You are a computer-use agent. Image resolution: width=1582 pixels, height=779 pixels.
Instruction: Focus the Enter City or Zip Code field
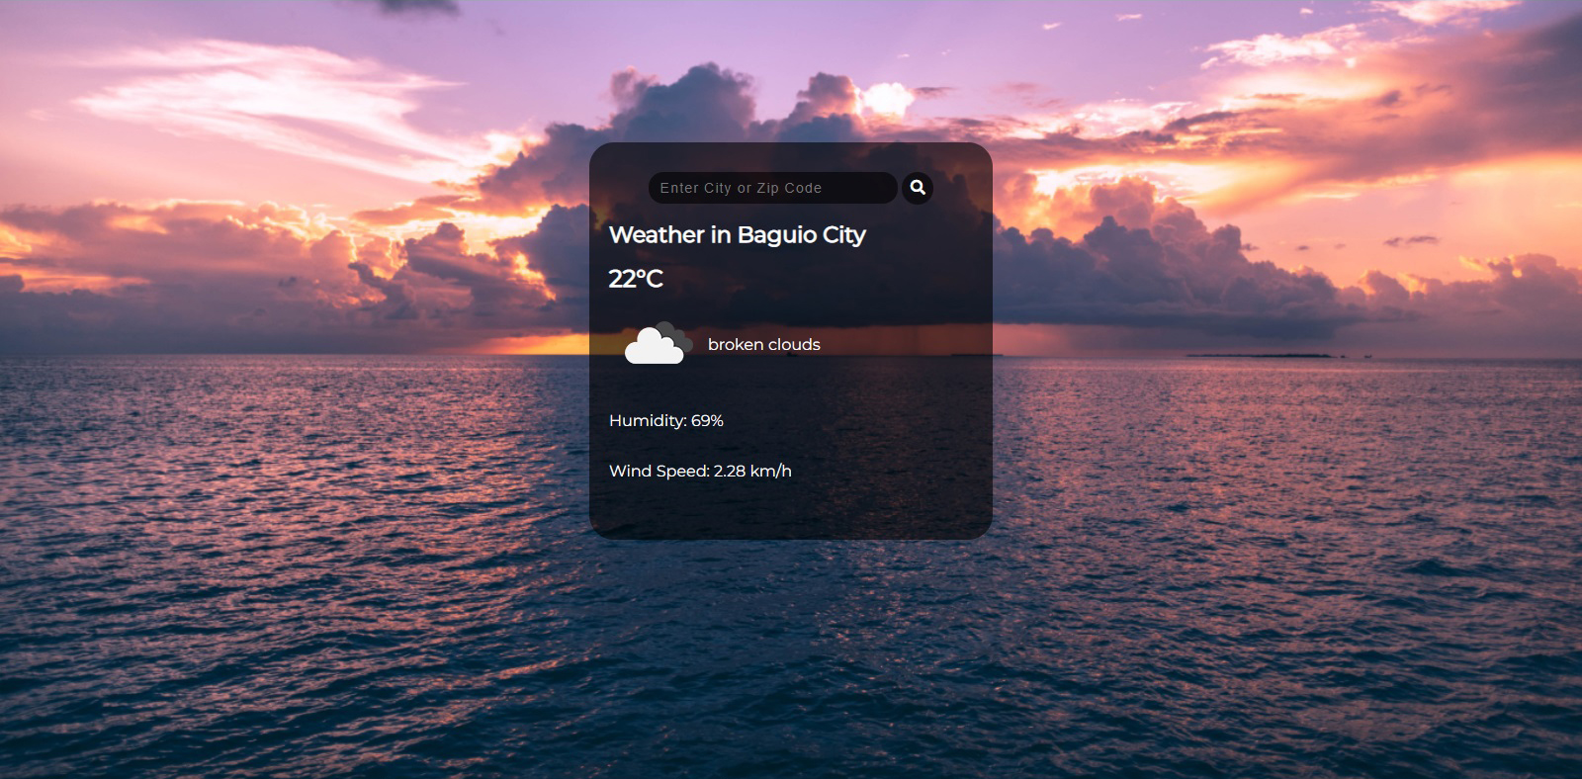(x=771, y=188)
